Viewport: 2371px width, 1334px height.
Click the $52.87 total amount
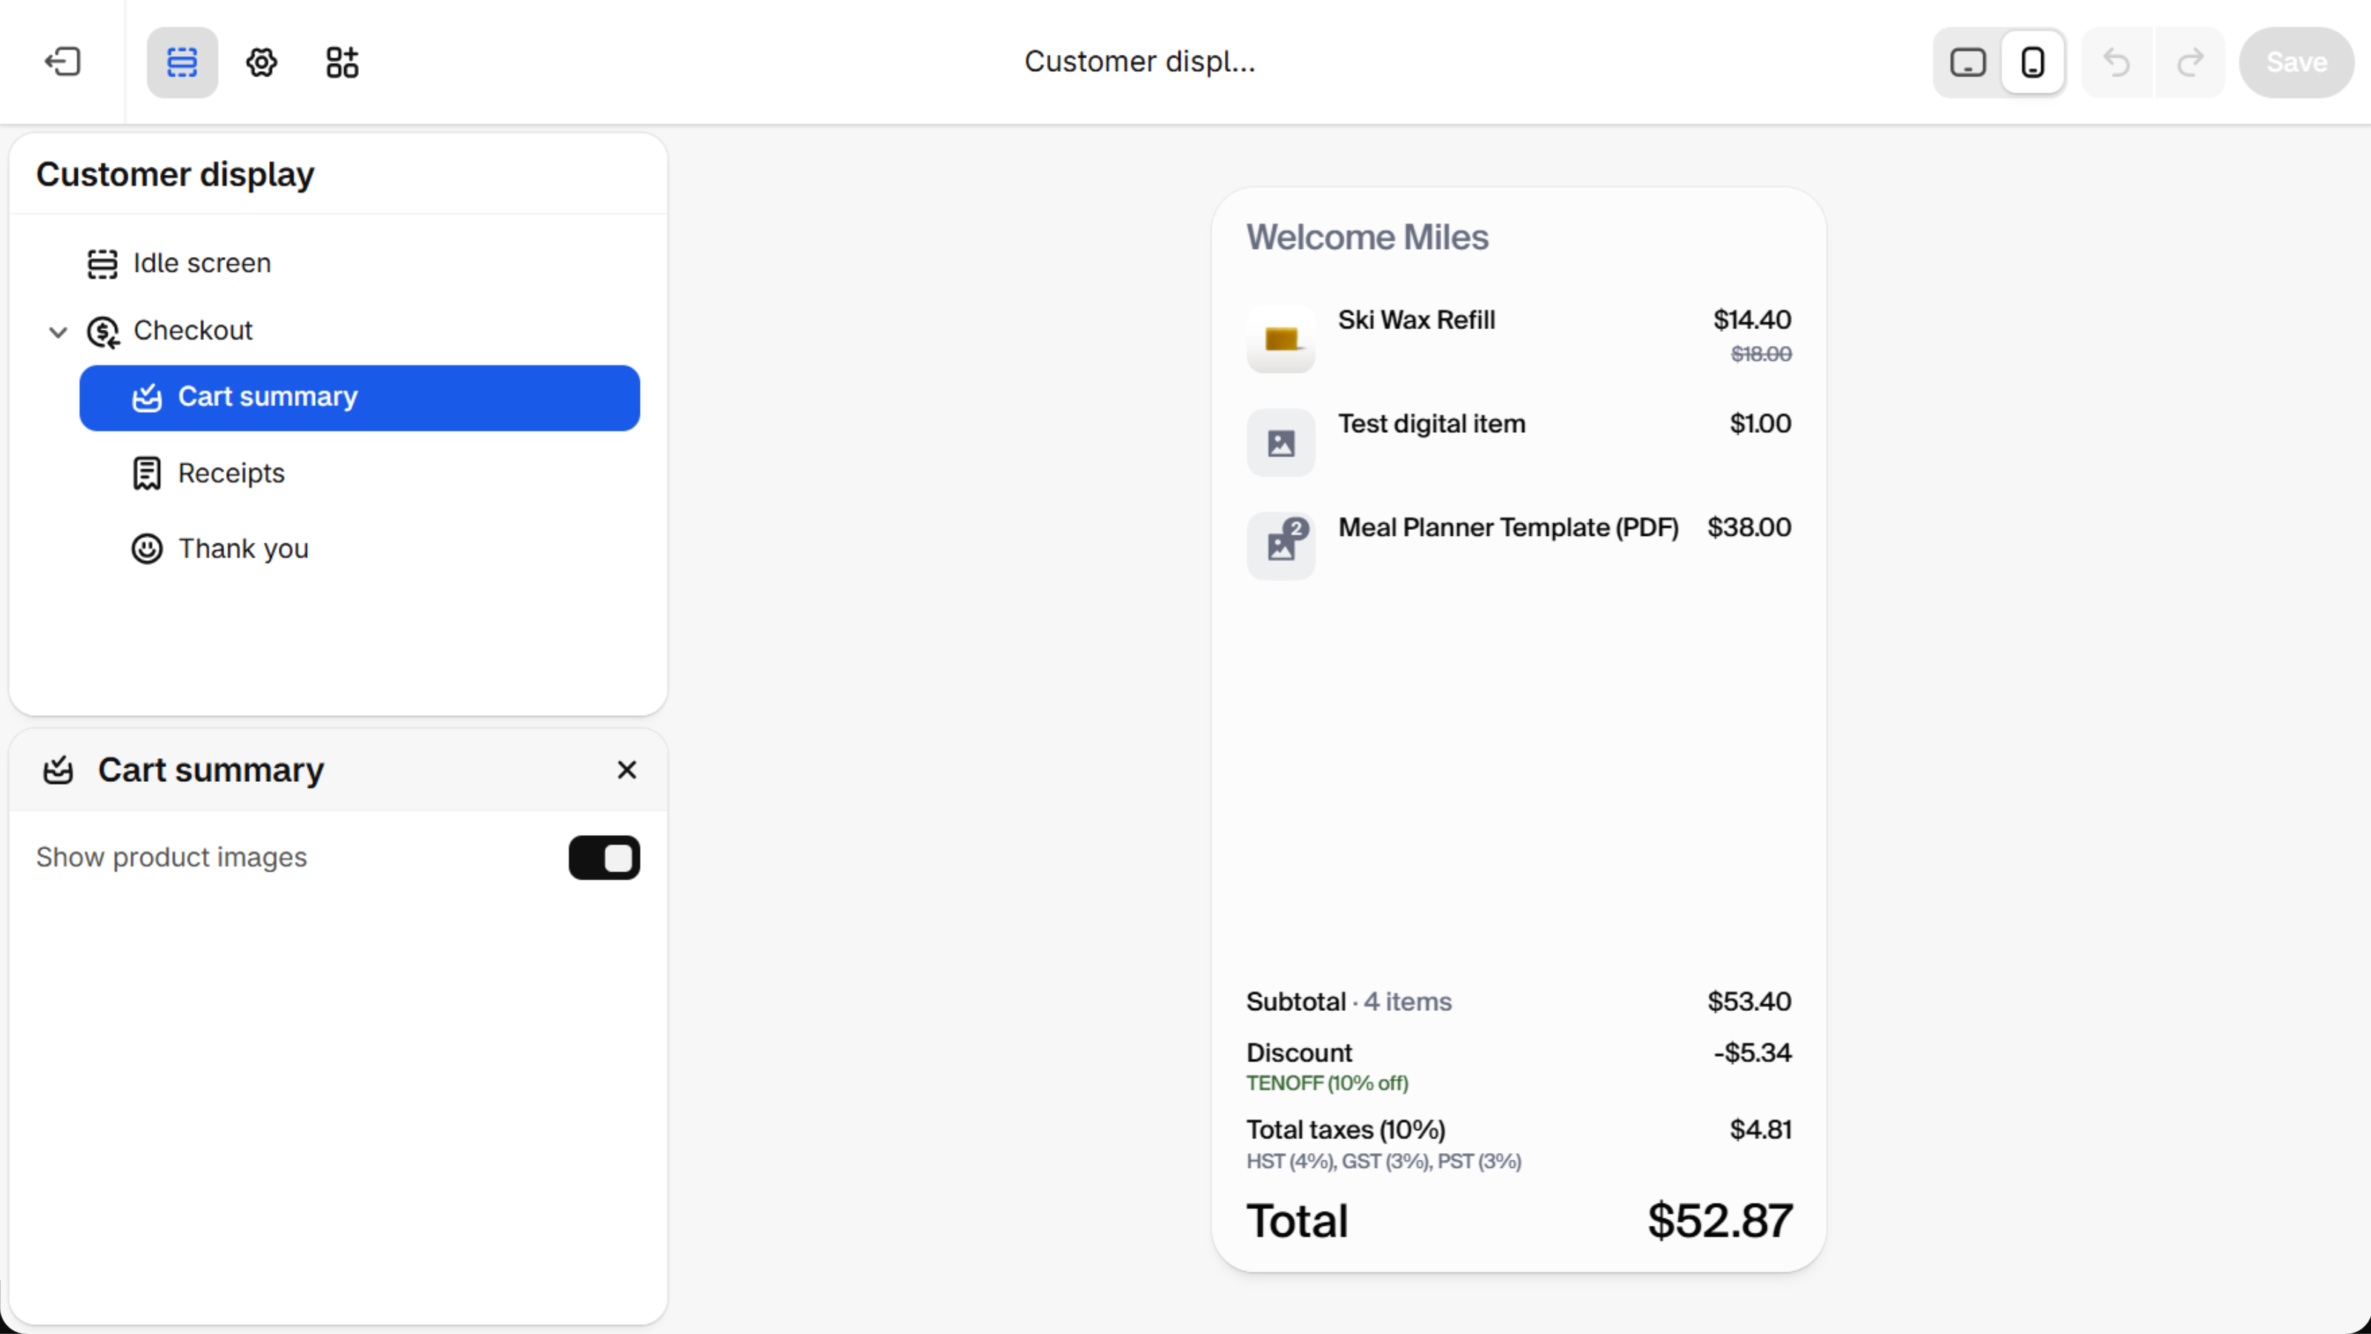coord(1719,1221)
